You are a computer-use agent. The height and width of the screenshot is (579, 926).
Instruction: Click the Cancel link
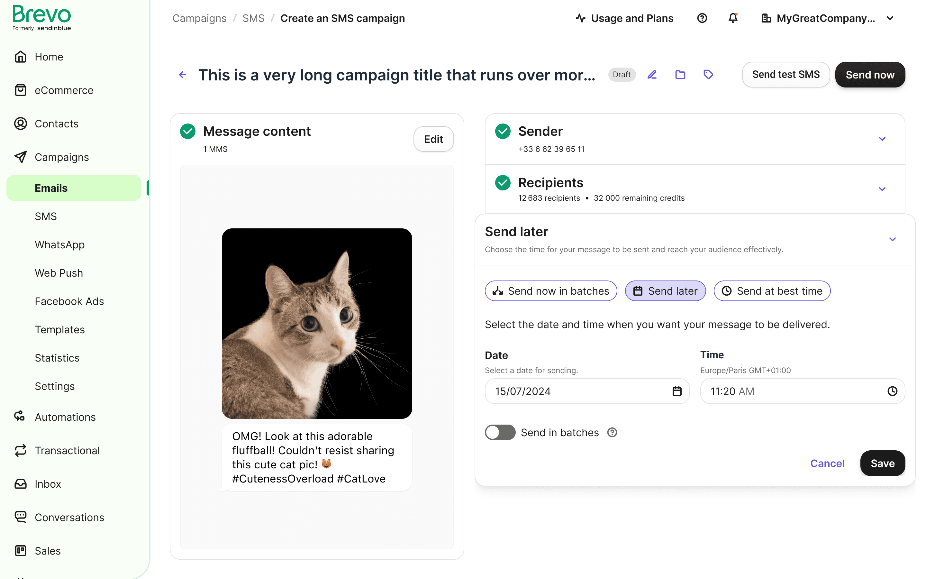[x=827, y=463]
